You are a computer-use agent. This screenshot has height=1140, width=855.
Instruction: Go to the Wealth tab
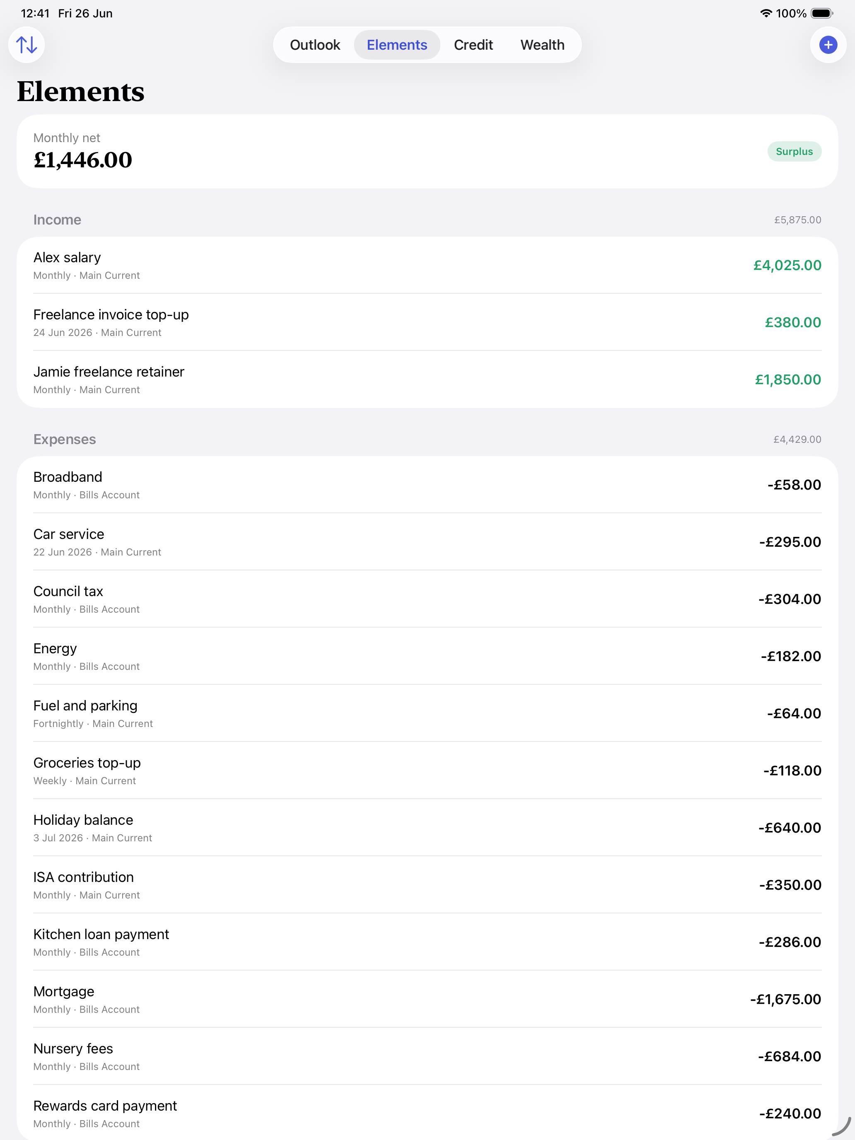(x=542, y=45)
